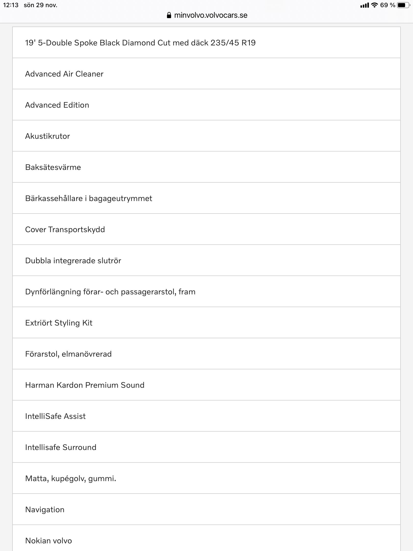This screenshot has height=551, width=413.
Task: Tap the battery icon in the status bar
Action: [x=404, y=5]
